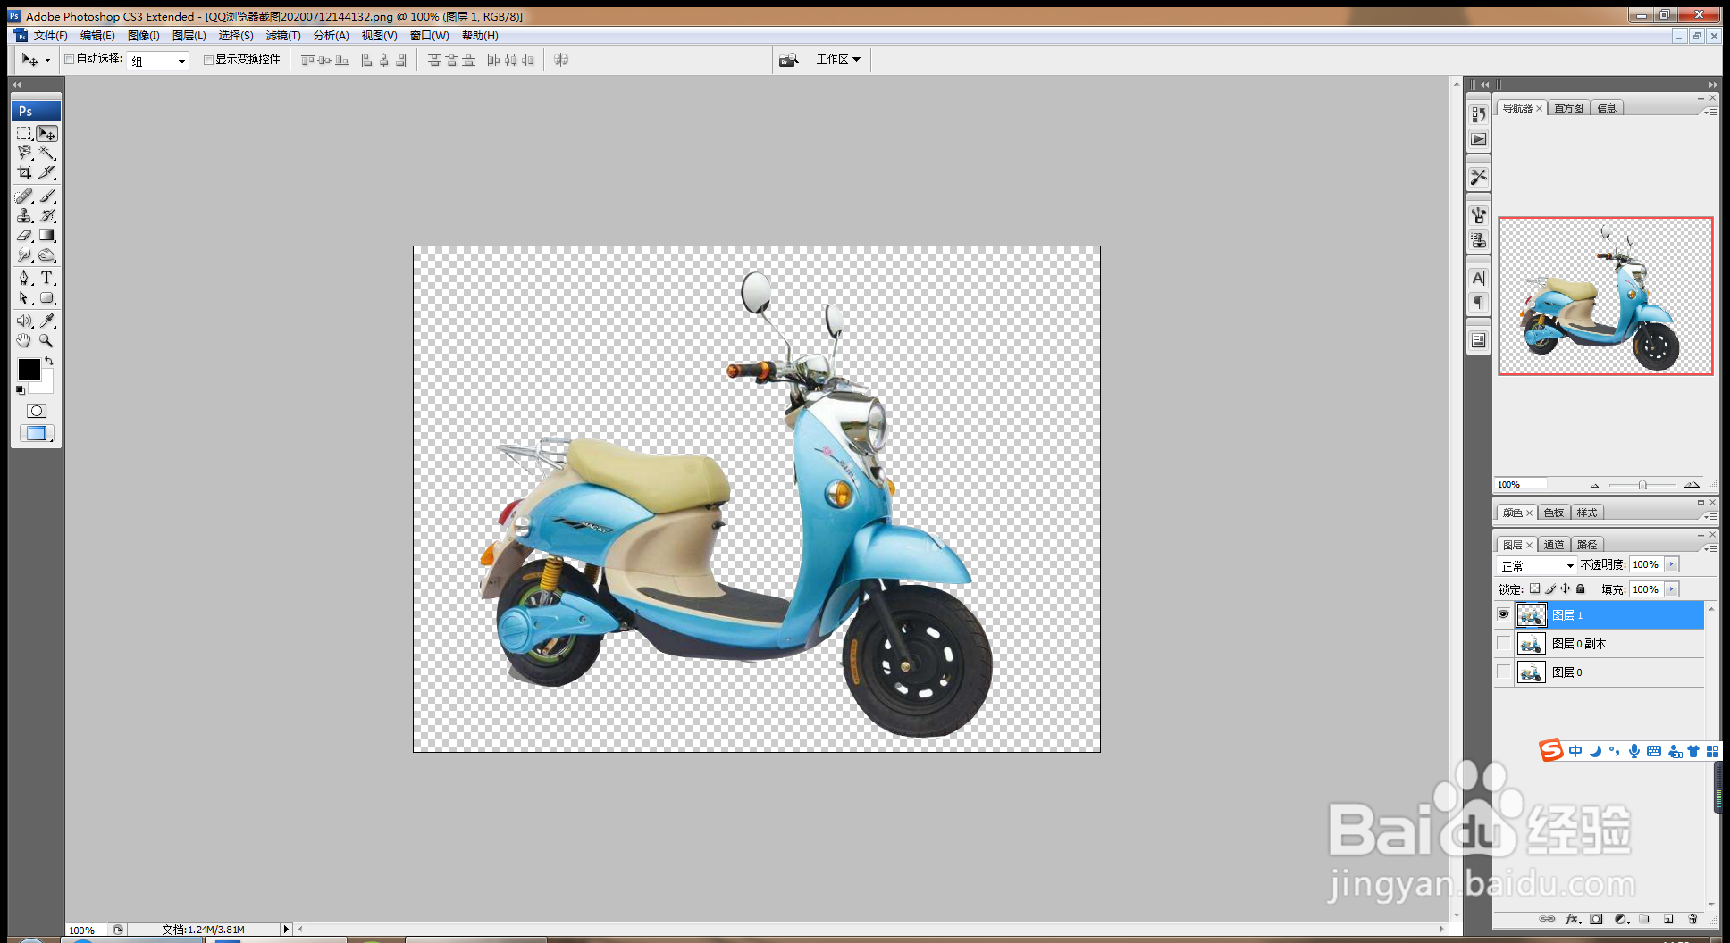Image resolution: width=1730 pixels, height=943 pixels.
Task: Delete layer using the trash icon
Action: pos(1692,919)
